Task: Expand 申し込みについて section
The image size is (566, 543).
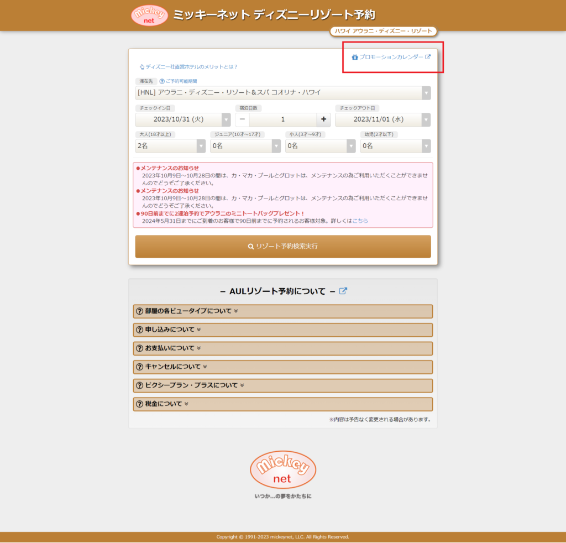Action: (x=283, y=330)
